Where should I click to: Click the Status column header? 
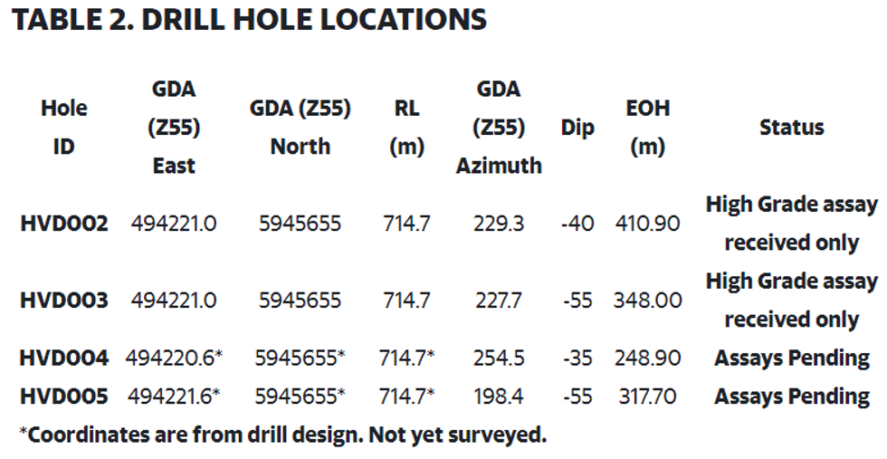[791, 127]
